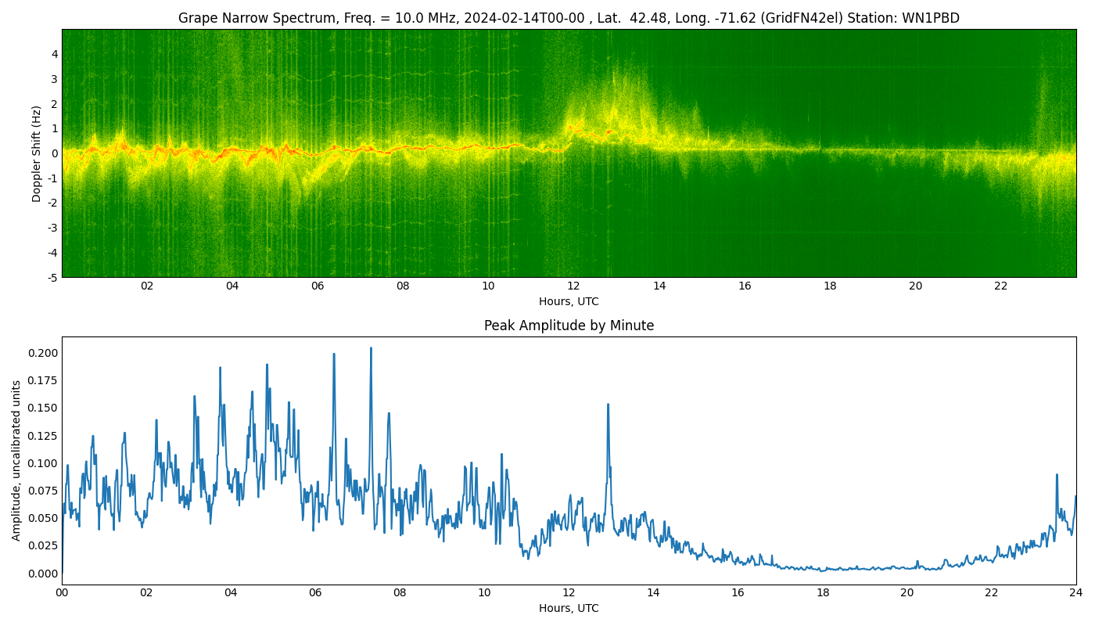Click "Hours, UTC" label below the spectrogram
Screen dimensions: 1095x626
point(569,302)
